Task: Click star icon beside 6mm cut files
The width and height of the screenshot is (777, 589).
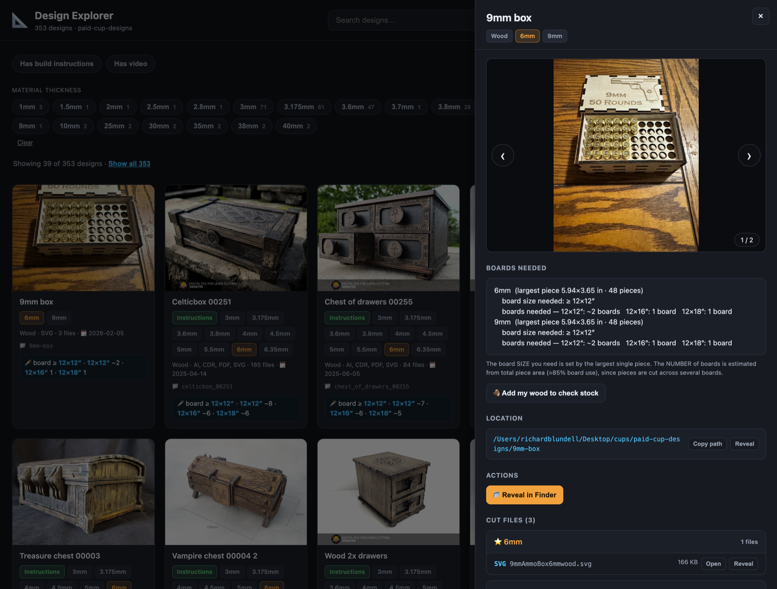Action: (498, 542)
